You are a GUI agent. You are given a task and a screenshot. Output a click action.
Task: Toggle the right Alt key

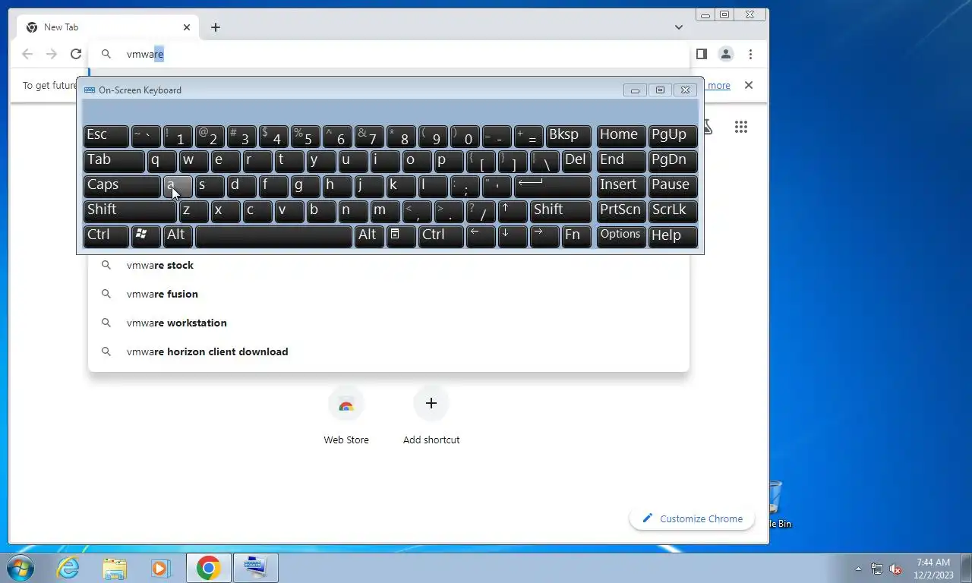[x=369, y=236]
